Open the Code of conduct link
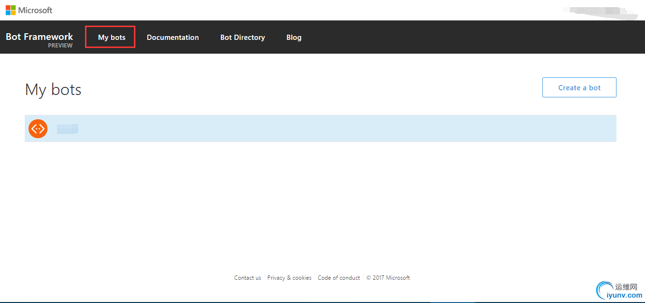Viewport: 645px width, 303px height. tap(339, 278)
